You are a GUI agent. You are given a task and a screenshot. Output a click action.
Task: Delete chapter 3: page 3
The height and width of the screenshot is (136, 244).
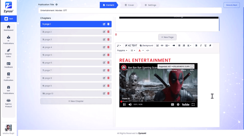108,39
